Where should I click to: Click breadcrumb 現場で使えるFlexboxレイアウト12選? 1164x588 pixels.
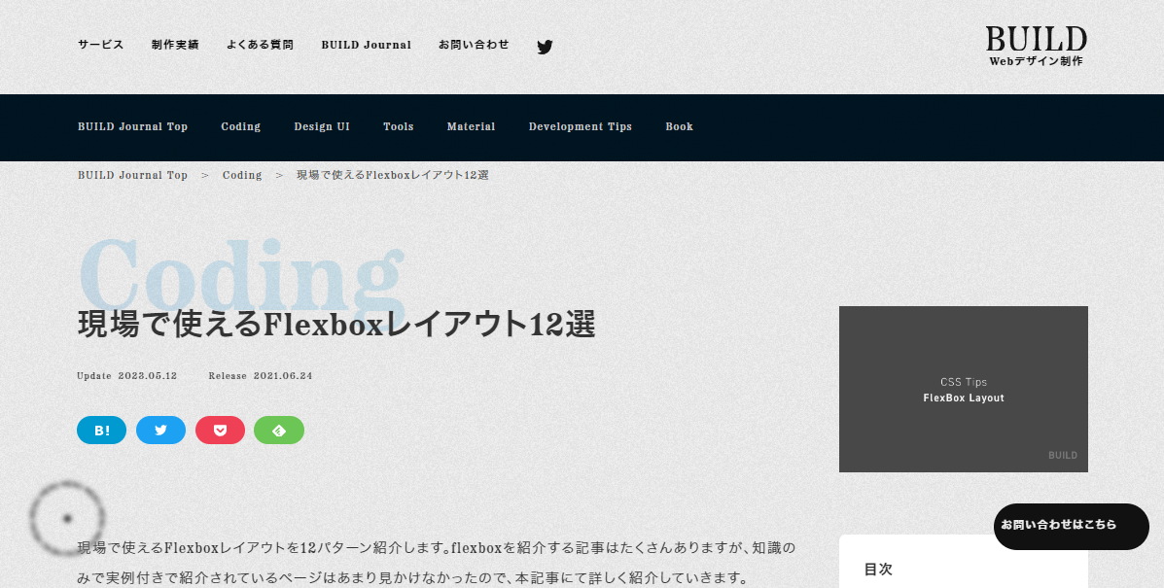click(x=393, y=175)
